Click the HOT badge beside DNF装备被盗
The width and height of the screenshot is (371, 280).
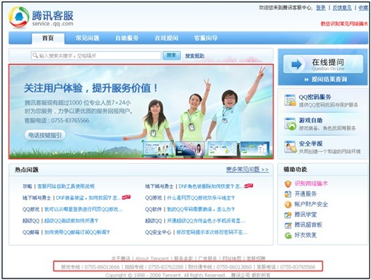click(x=126, y=197)
